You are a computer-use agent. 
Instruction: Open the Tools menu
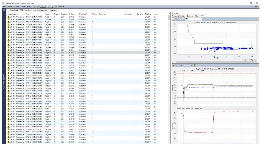[10, 6]
